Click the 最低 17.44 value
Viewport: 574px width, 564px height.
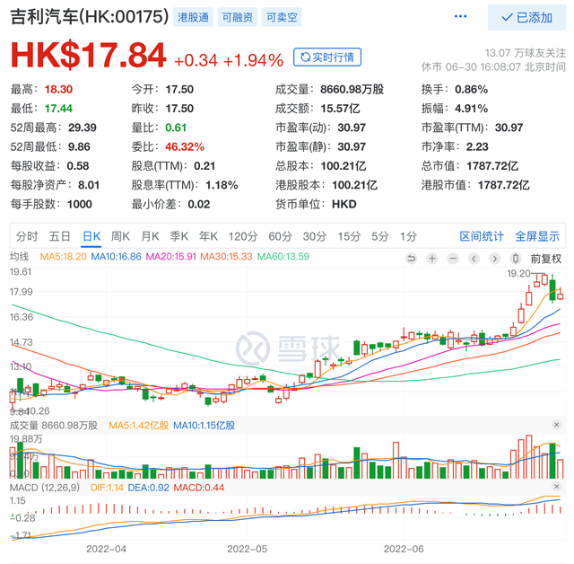(x=58, y=109)
